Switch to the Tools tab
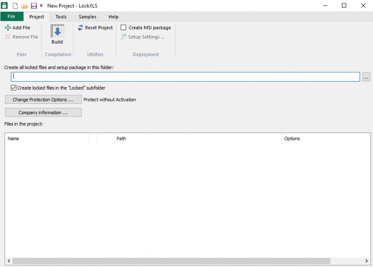Image resolution: width=373 pixels, height=267 pixels. pyautogui.click(x=61, y=17)
